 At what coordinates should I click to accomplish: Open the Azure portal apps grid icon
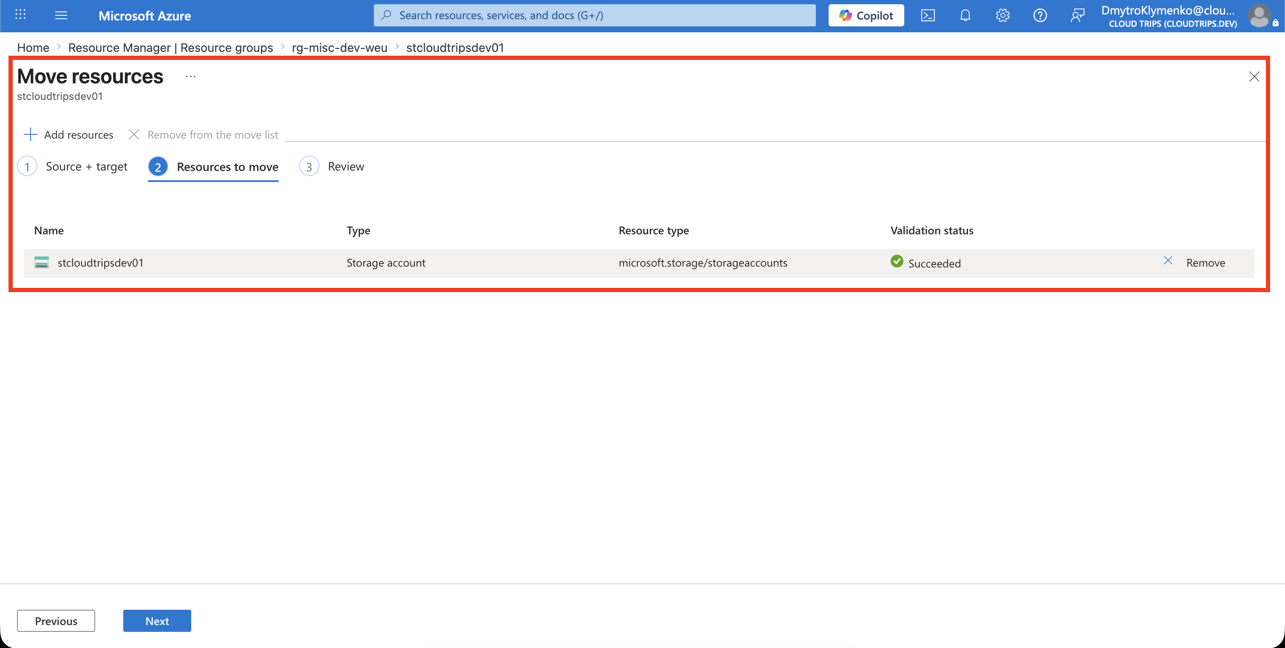[20, 15]
